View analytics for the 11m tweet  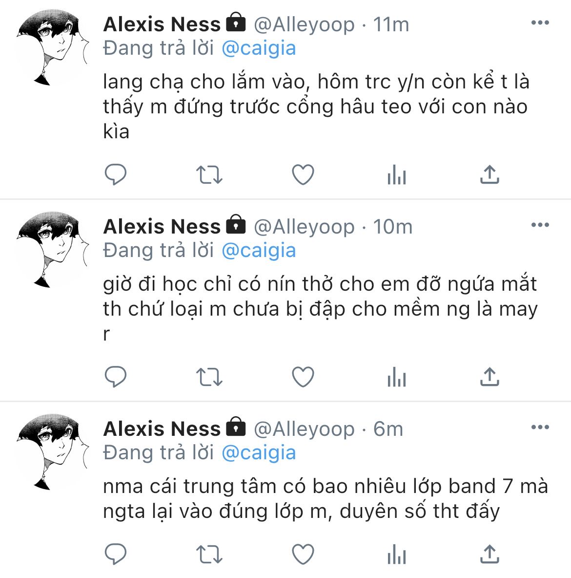point(396,174)
